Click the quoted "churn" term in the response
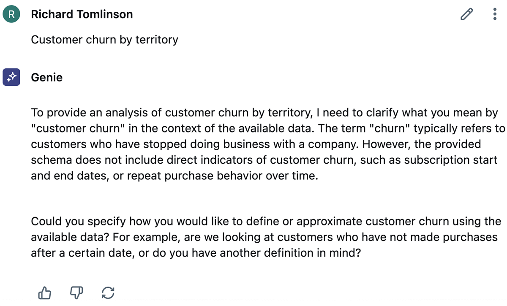 pos(390,128)
